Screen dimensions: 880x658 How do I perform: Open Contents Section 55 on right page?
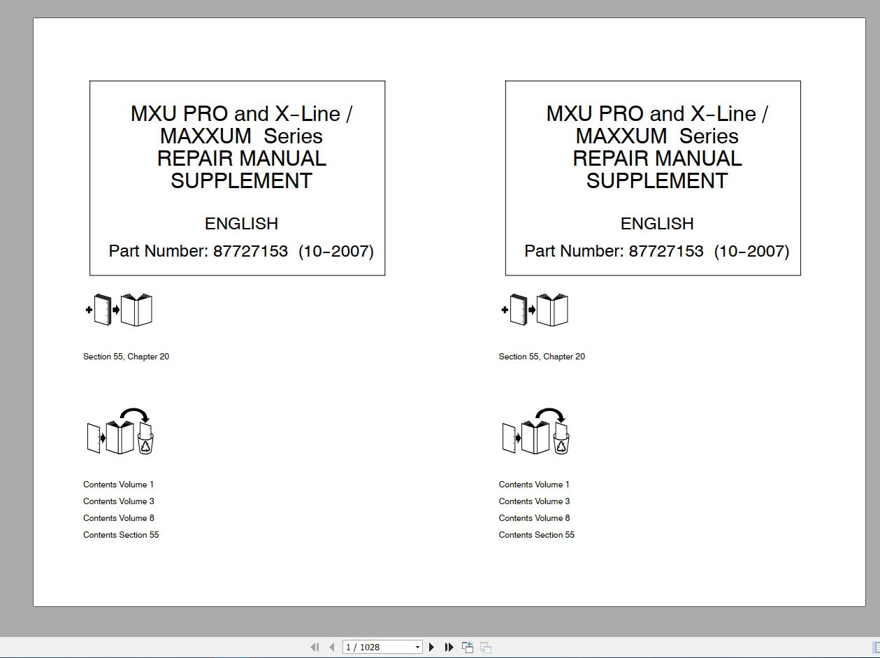537,534
